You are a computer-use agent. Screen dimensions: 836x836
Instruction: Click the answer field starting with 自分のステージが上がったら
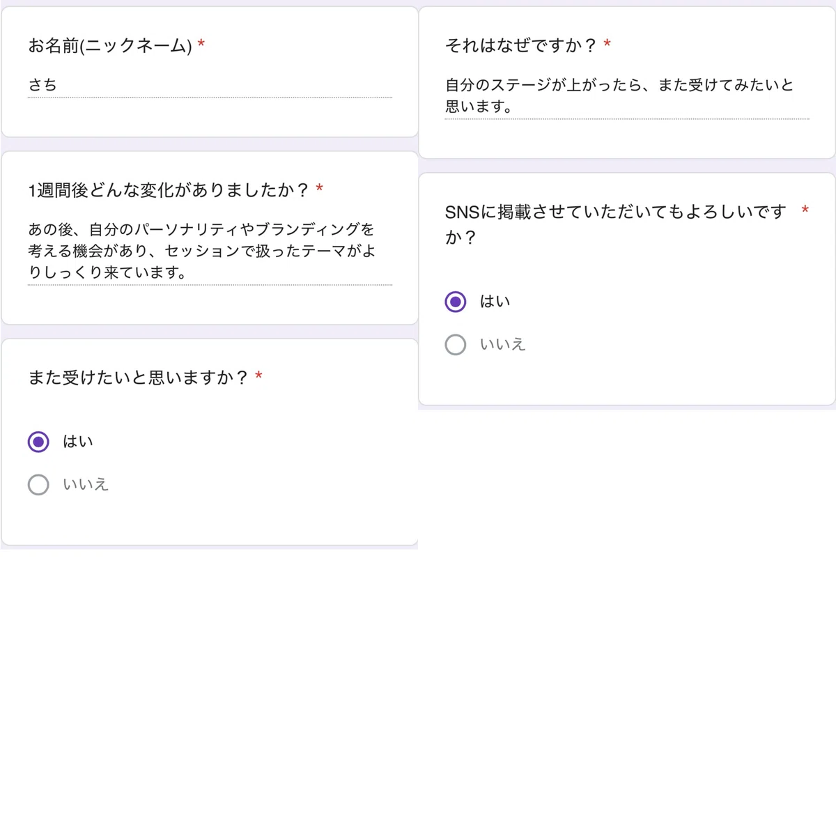pos(627,96)
